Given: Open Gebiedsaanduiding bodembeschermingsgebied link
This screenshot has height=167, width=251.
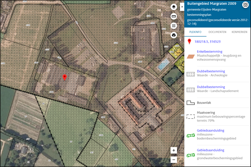Looking at the screenshot, I should point(210,131).
